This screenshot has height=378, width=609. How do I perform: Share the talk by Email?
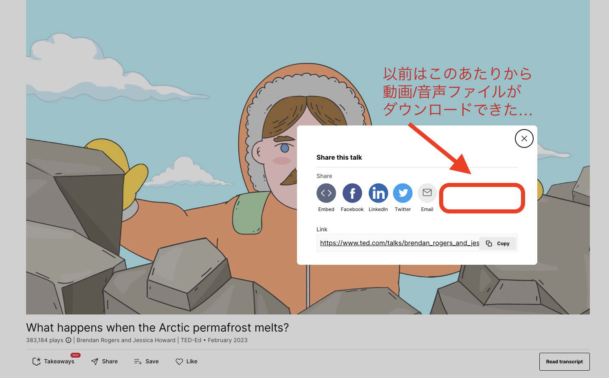(x=427, y=193)
